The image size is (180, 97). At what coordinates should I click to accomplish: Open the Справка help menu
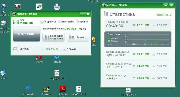[x=82, y=21]
